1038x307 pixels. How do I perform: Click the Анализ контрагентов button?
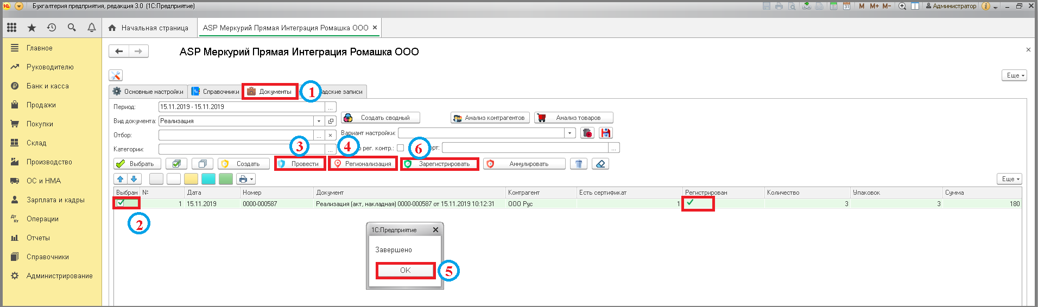(x=490, y=118)
